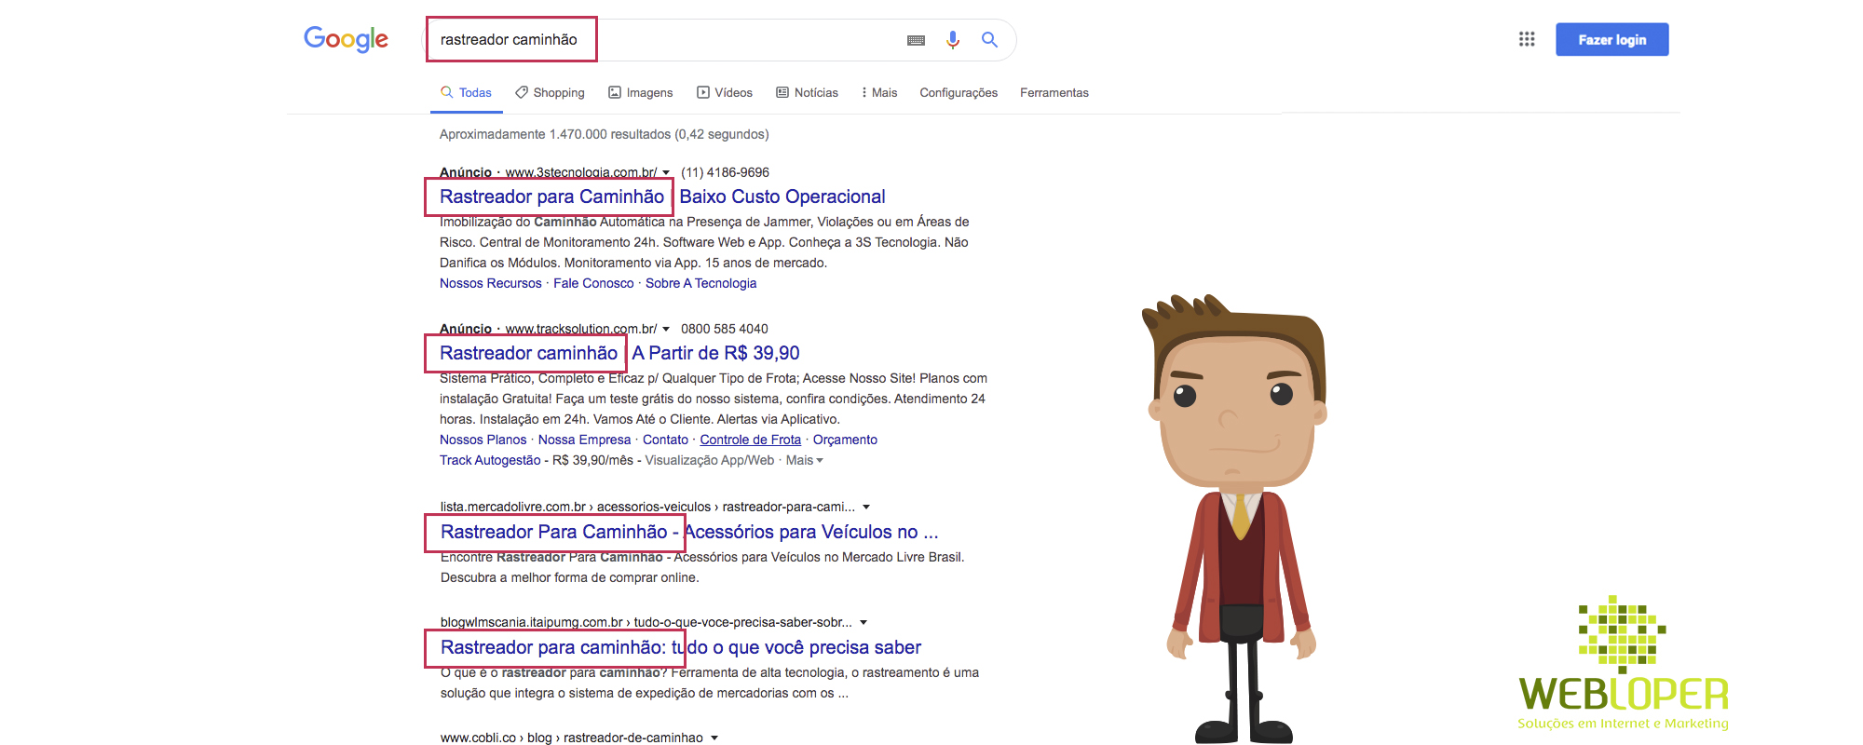The image size is (1863, 745).
Task: Click the Aproximadamente 1.470.000 resultados text
Action: [604, 134]
